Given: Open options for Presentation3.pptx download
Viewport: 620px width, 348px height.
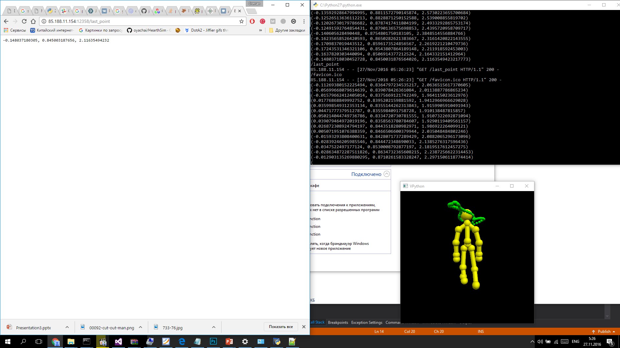Looking at the screenshot, I should click(x=67, y=327).
